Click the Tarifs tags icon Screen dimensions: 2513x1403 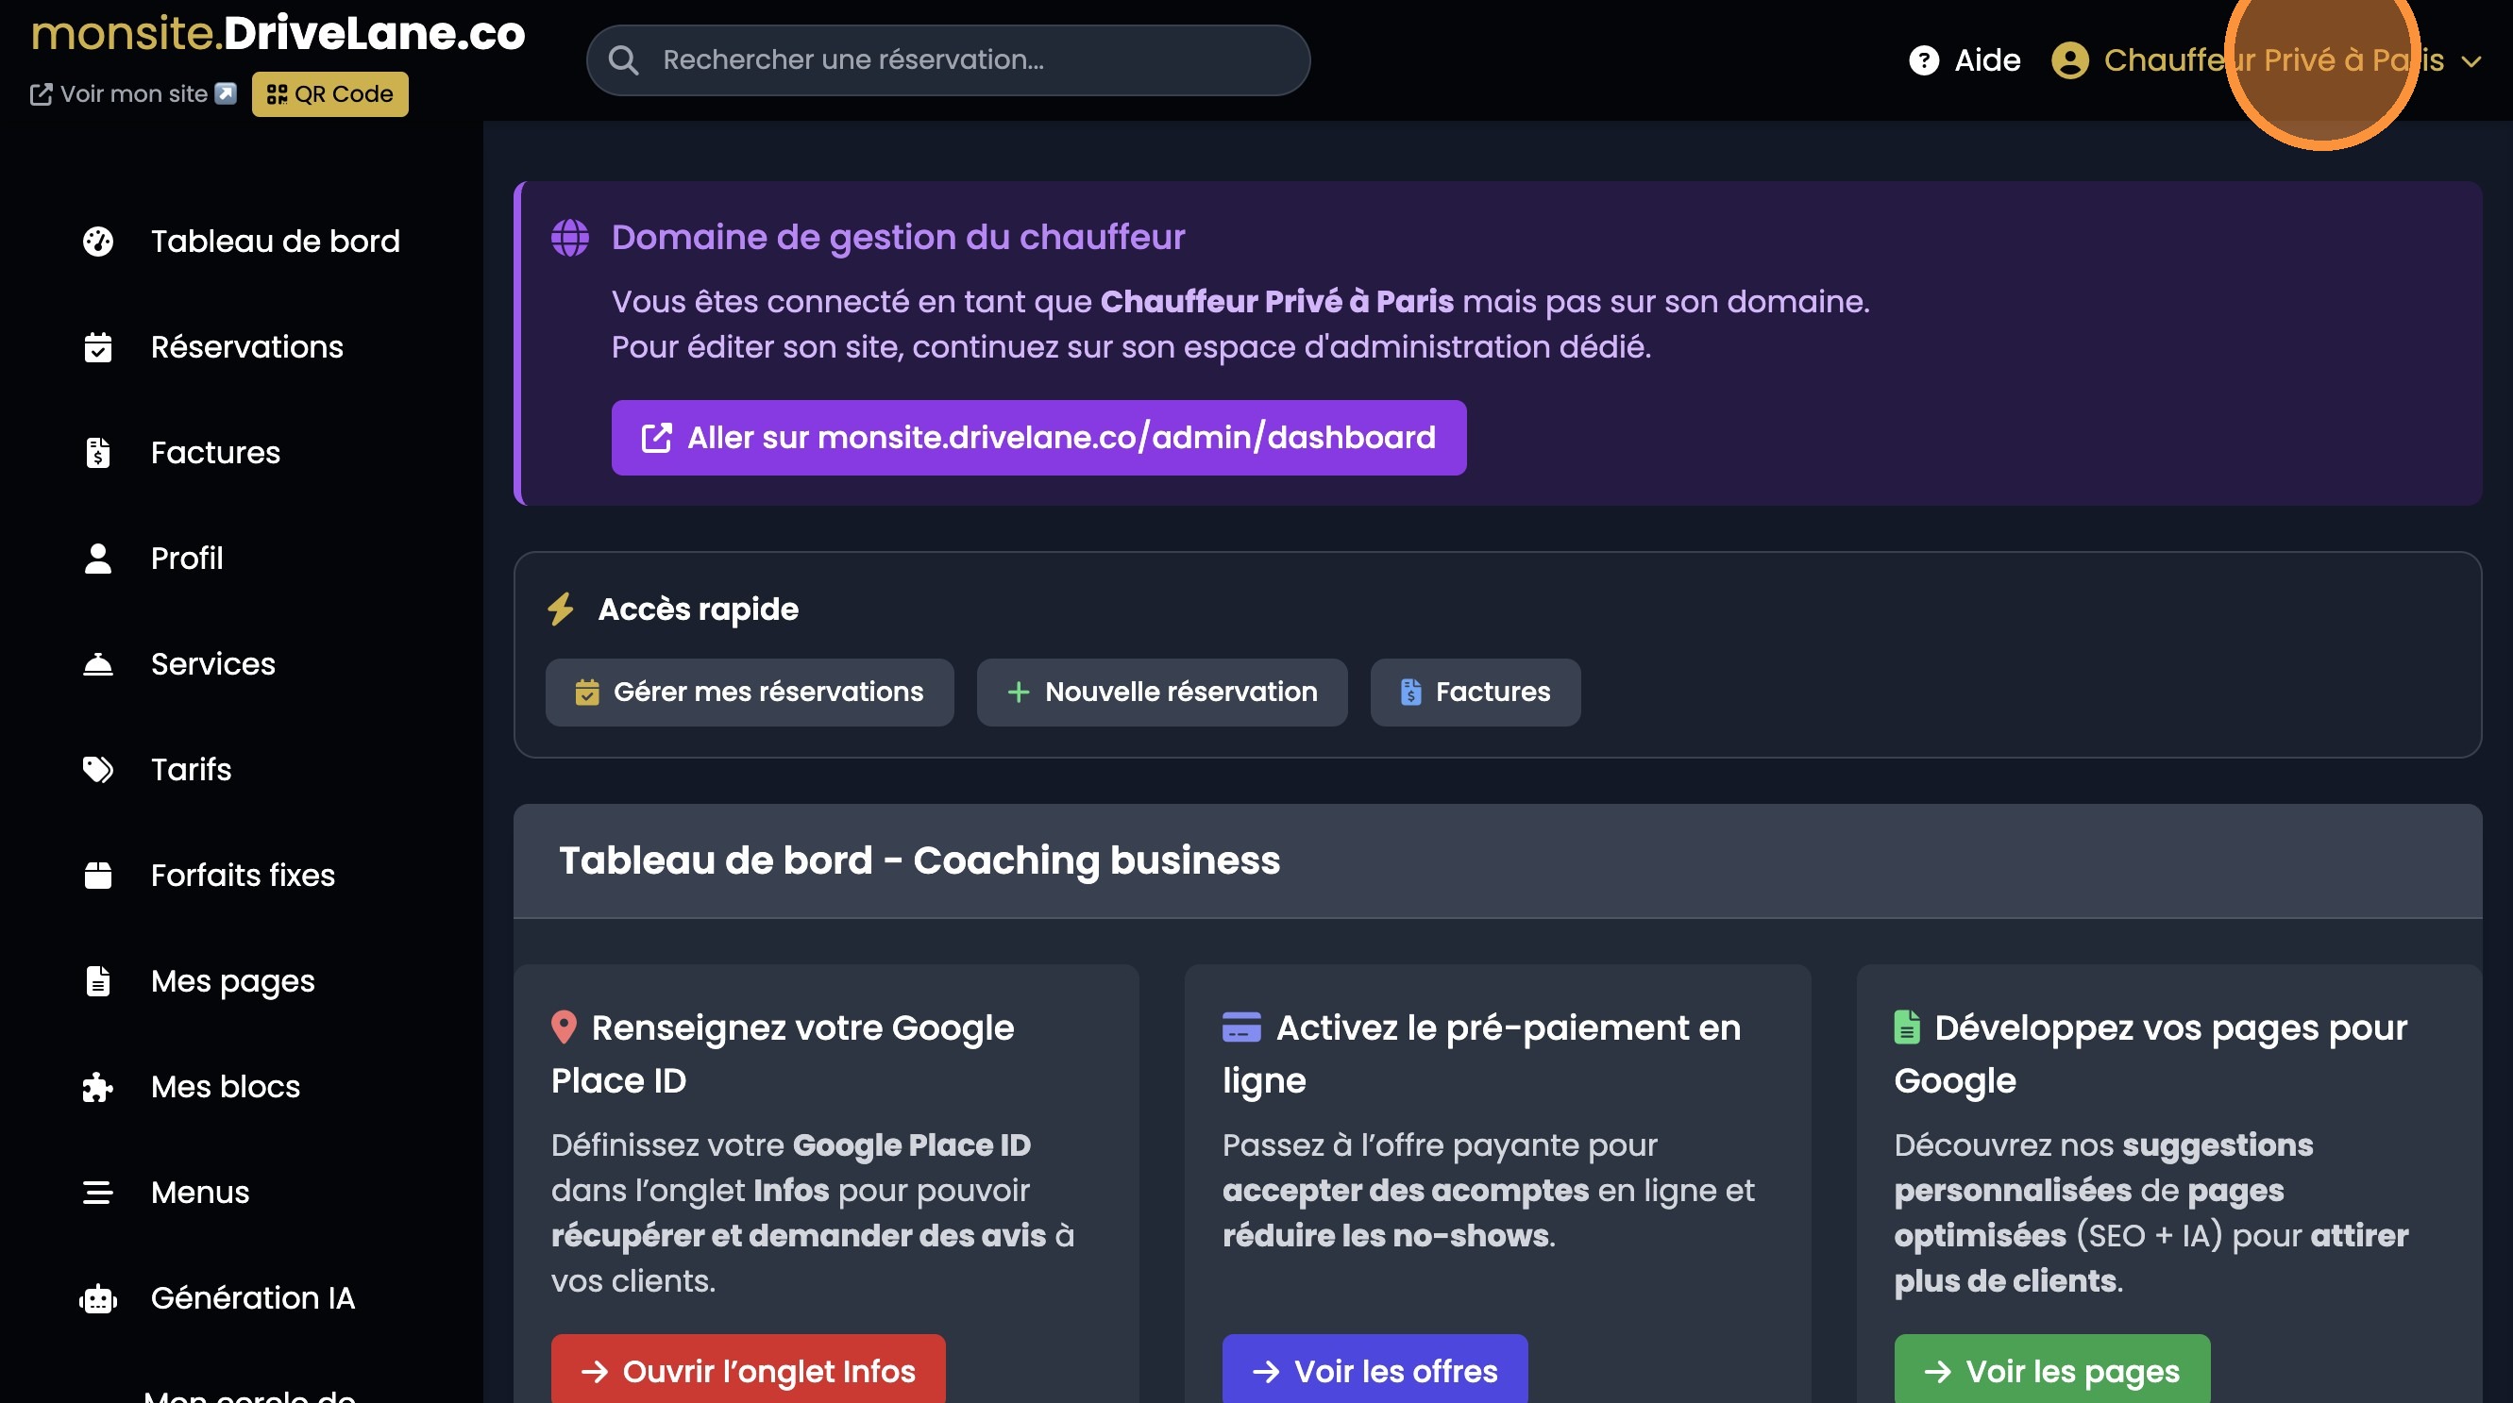click(x=97, y=769)
